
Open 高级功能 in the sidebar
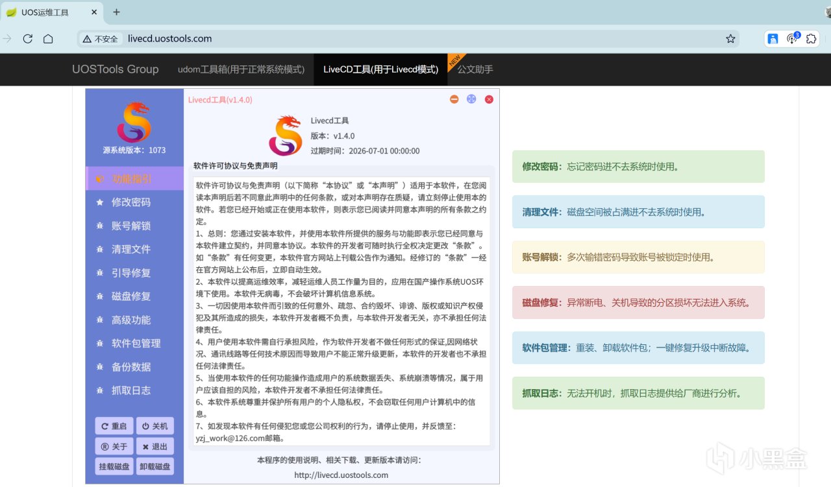point(134,320)
